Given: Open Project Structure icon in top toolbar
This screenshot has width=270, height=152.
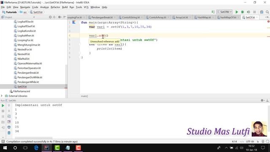Looking at the screenshot, I should click(262, 12).
